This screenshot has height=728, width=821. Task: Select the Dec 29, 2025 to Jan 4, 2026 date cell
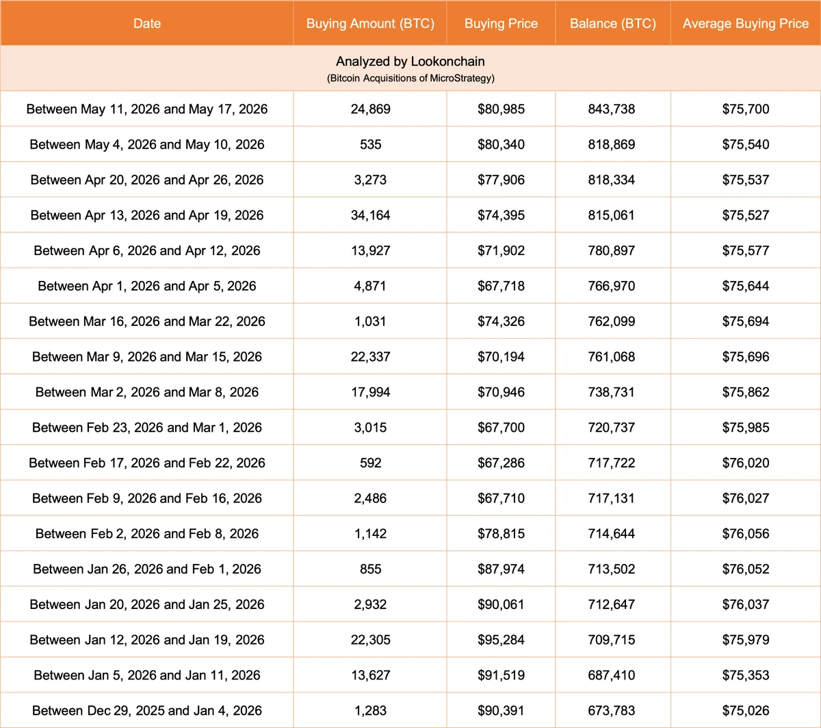click(x=147, y=710)
